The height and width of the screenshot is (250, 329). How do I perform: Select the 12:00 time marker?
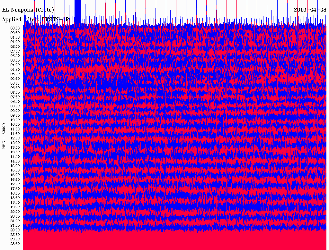pyautogui.click(x=15, y=138)
